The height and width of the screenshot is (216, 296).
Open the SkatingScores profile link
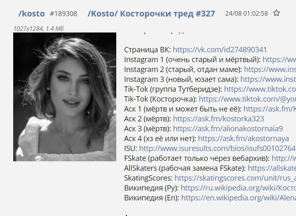pyautogui.click(x=235, y=178)
